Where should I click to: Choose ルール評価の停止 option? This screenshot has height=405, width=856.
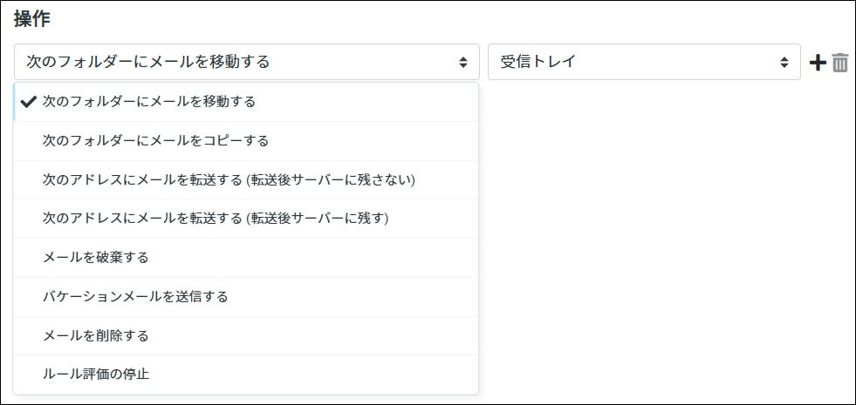96,374
